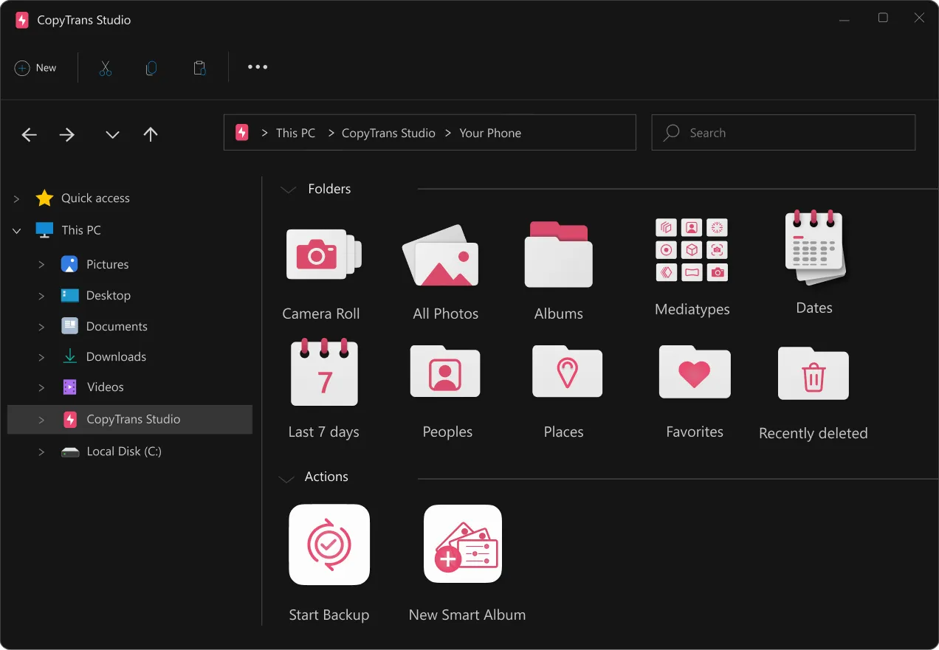Collapse the Folders section chevron

point(288,190)
